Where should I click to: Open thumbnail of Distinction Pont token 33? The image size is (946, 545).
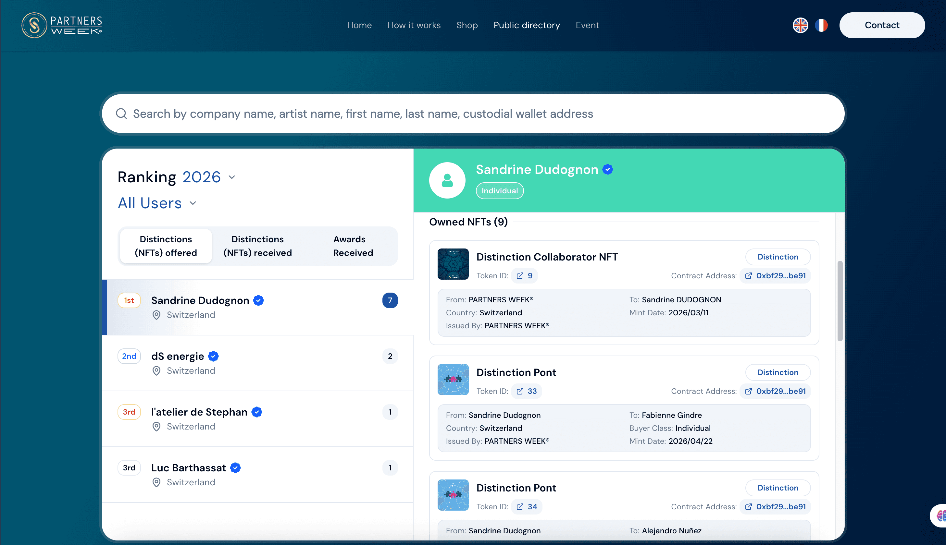tap(453, 380)
